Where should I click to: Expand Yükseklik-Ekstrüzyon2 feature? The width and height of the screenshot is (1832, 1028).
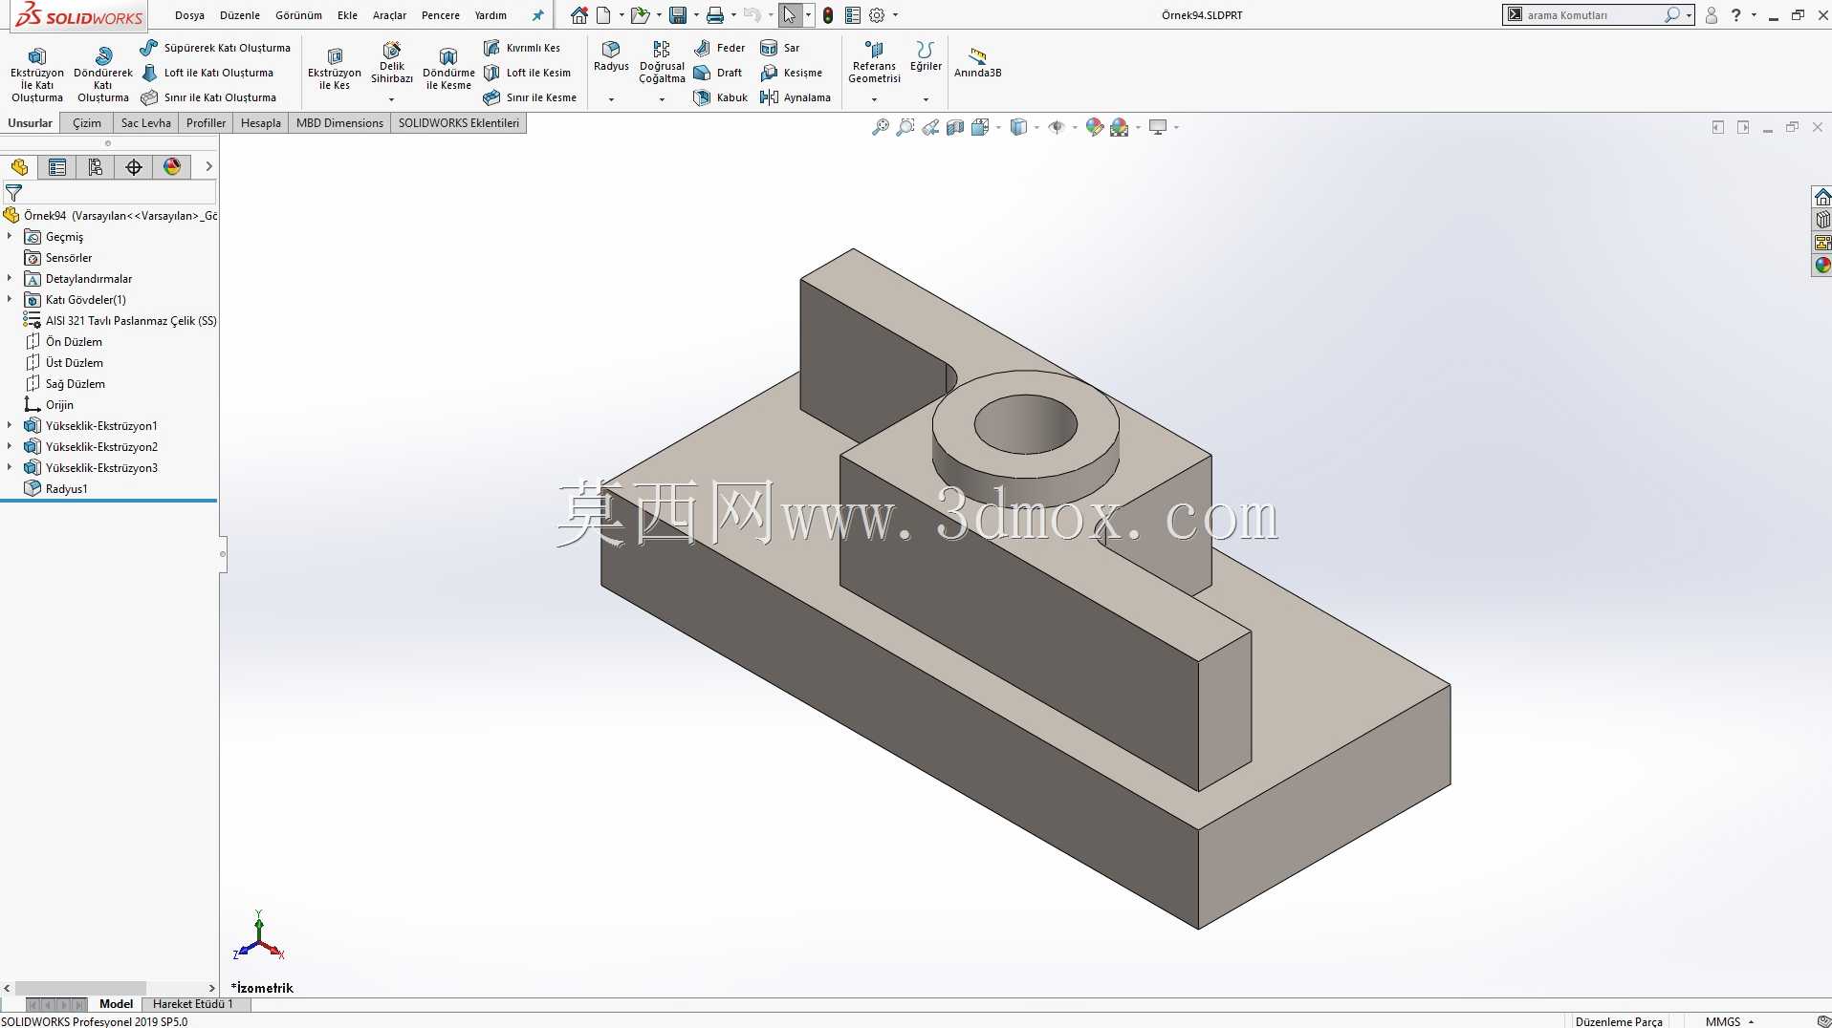click(x=10, y=446)
